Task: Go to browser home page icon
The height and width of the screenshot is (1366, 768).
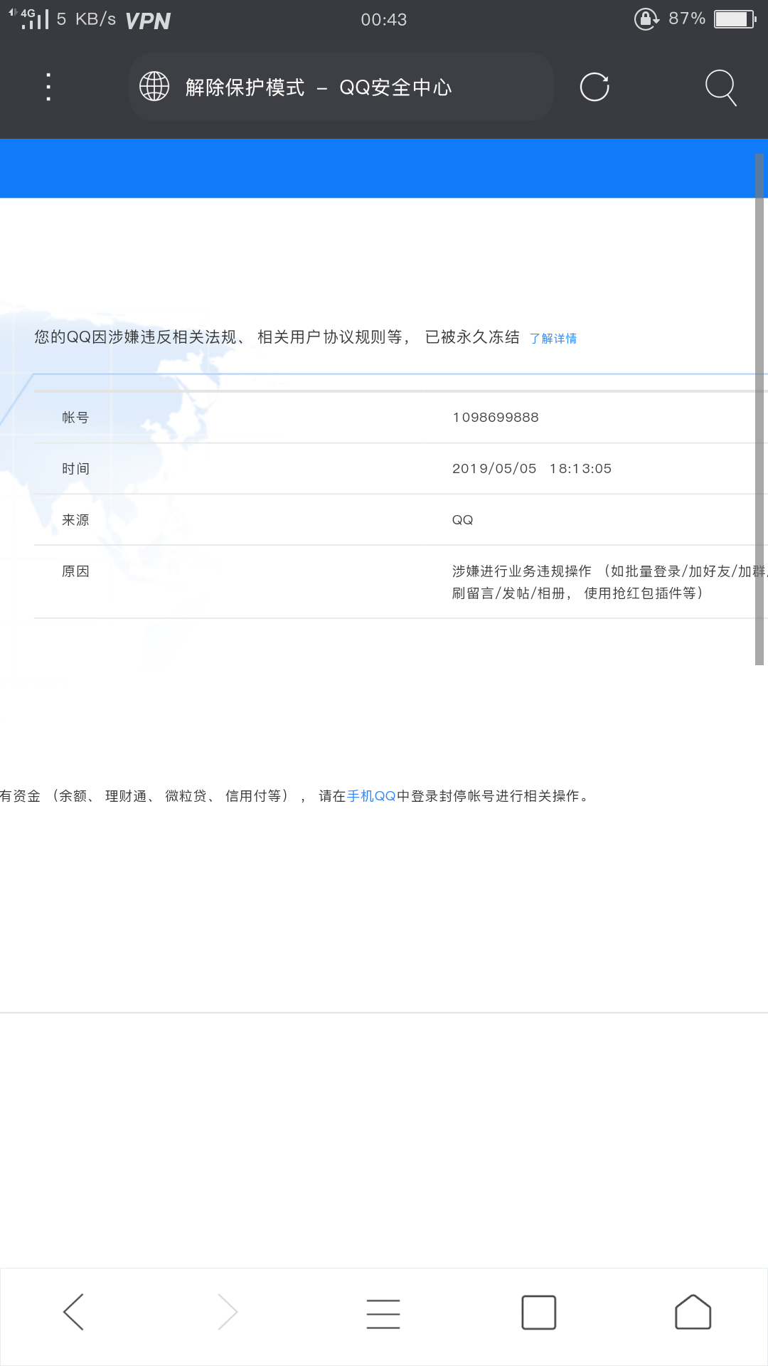Action: click(x=693, y=1312)
